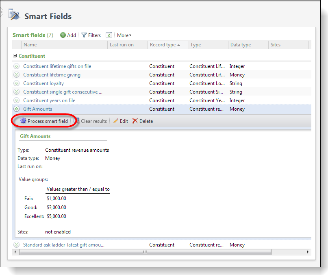Open the More dropdown menu

[x=124, y=35]
